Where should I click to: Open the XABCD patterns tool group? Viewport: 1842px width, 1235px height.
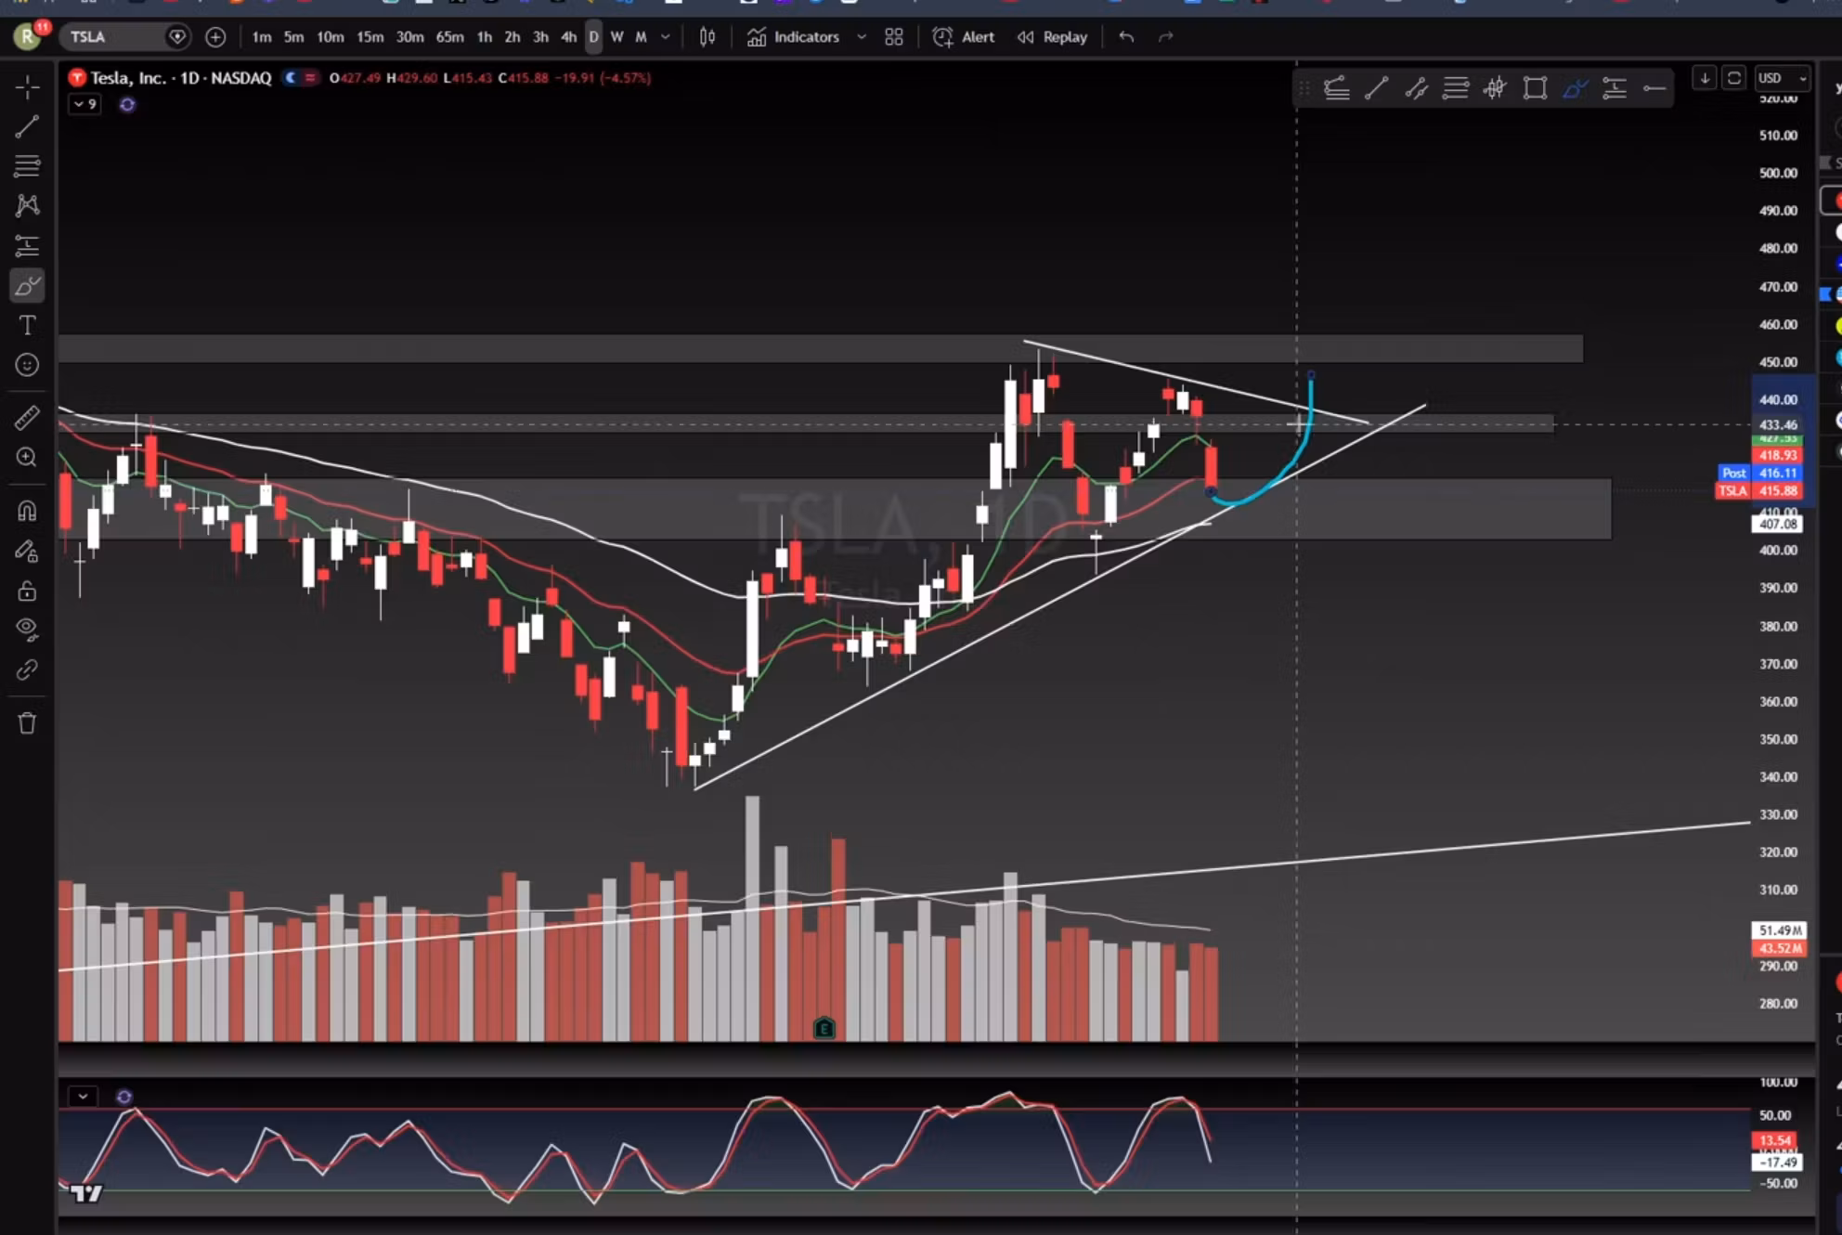(27, 205)
